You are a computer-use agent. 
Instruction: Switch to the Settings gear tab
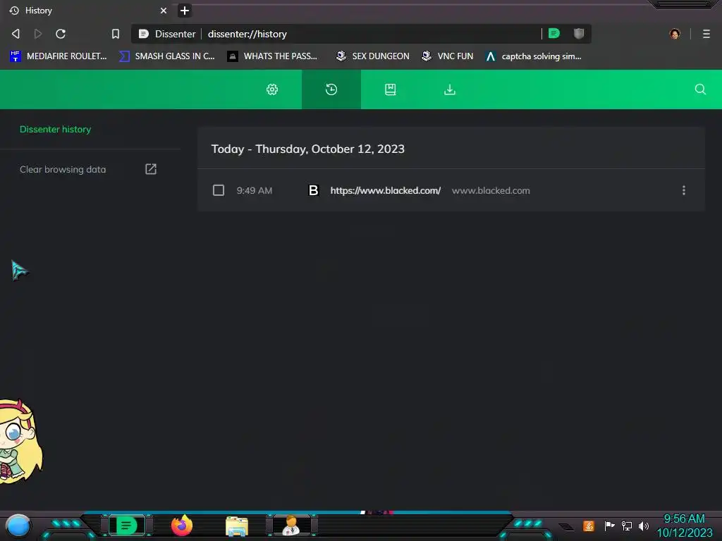272,89
